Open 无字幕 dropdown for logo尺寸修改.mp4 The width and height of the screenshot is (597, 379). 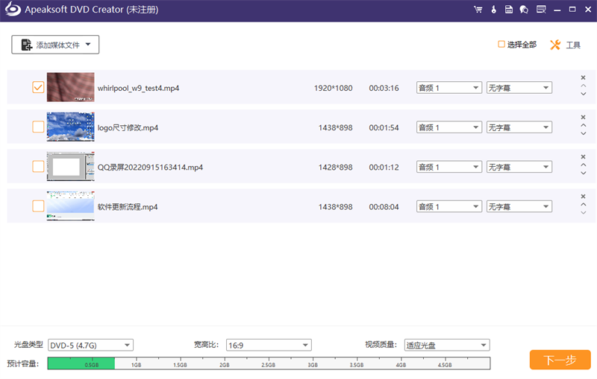[x=519, y=127]
